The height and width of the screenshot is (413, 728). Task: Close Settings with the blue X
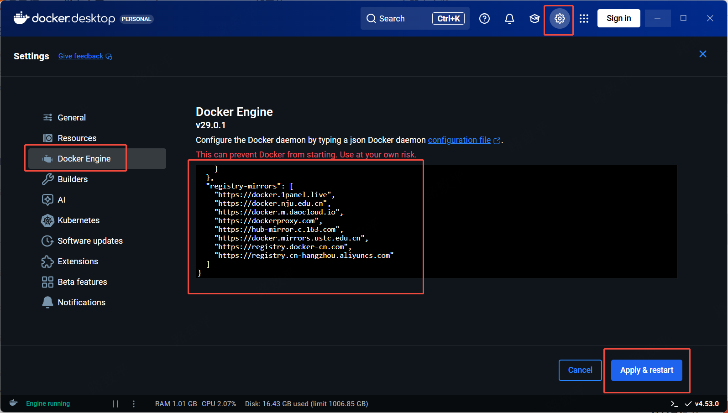click(703, 54)
